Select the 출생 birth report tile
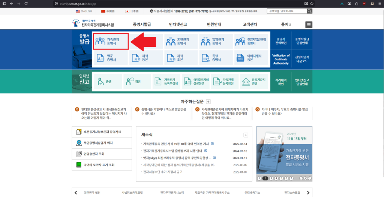This screenshot has height=197, width=384. (108, 82)
